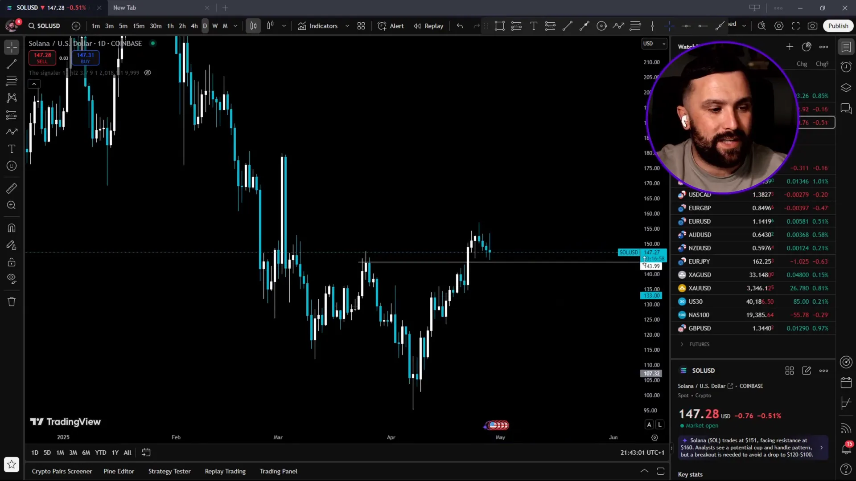Open the Pine Editor tab
The height and width of the screenshot is (481, 856).
[119, 471]
